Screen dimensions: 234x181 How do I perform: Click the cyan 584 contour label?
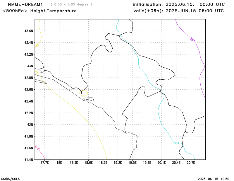[x=176, y=143]
